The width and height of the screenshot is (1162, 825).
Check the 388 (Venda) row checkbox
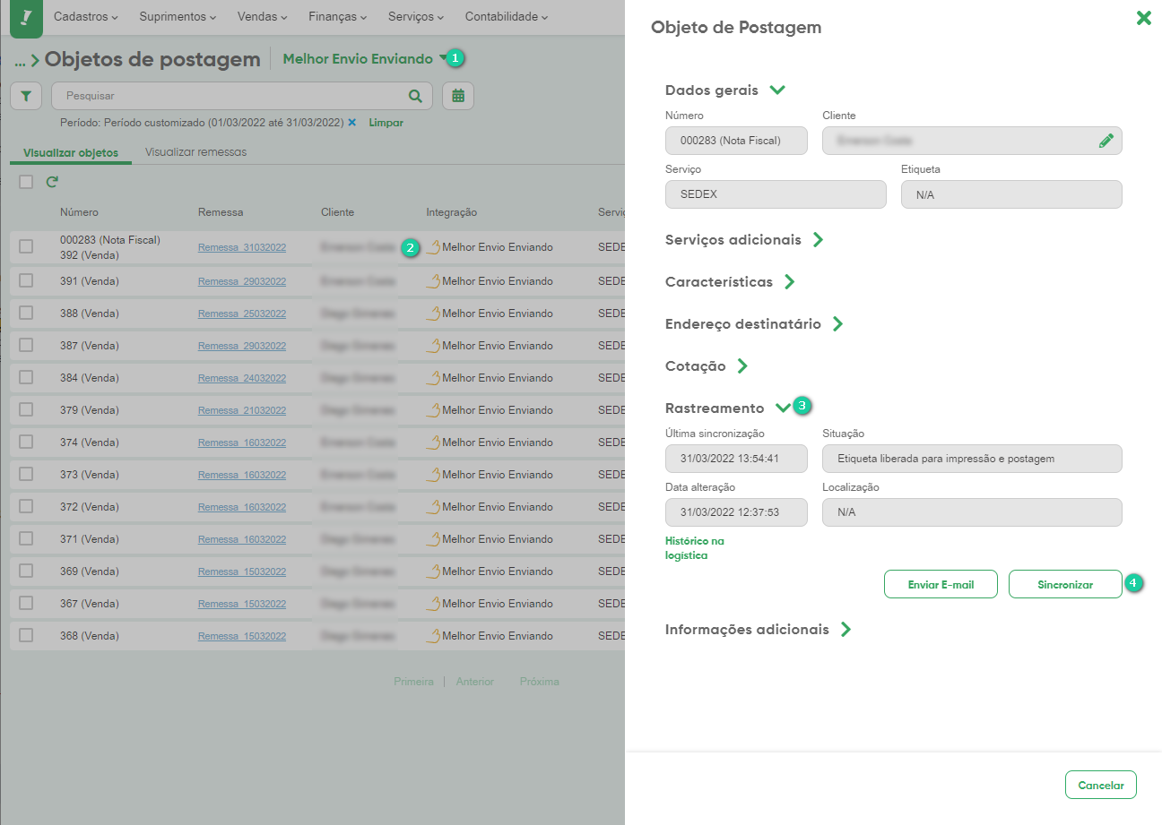(26, 313)
